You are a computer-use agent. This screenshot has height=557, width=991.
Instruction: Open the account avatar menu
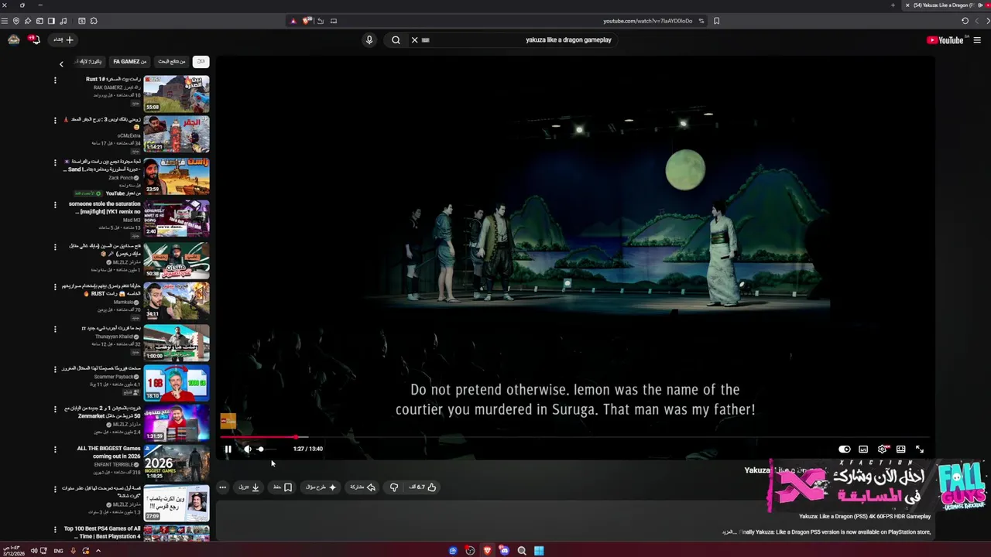pos(13,39)
